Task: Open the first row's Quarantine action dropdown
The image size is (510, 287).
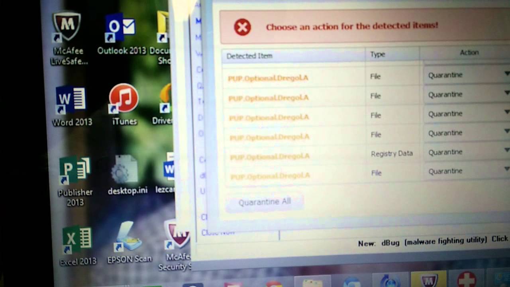Action: pyautogui.click(x=467, y=75)
